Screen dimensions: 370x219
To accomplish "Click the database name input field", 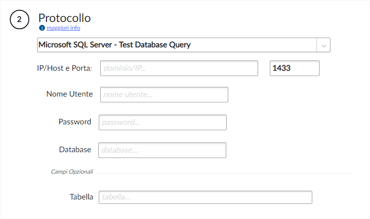I will (x=162, y=150).
